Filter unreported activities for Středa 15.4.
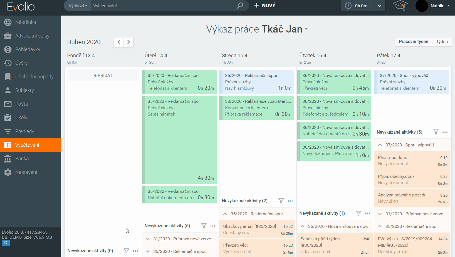 pyautogui.click(x=281, y=201)
